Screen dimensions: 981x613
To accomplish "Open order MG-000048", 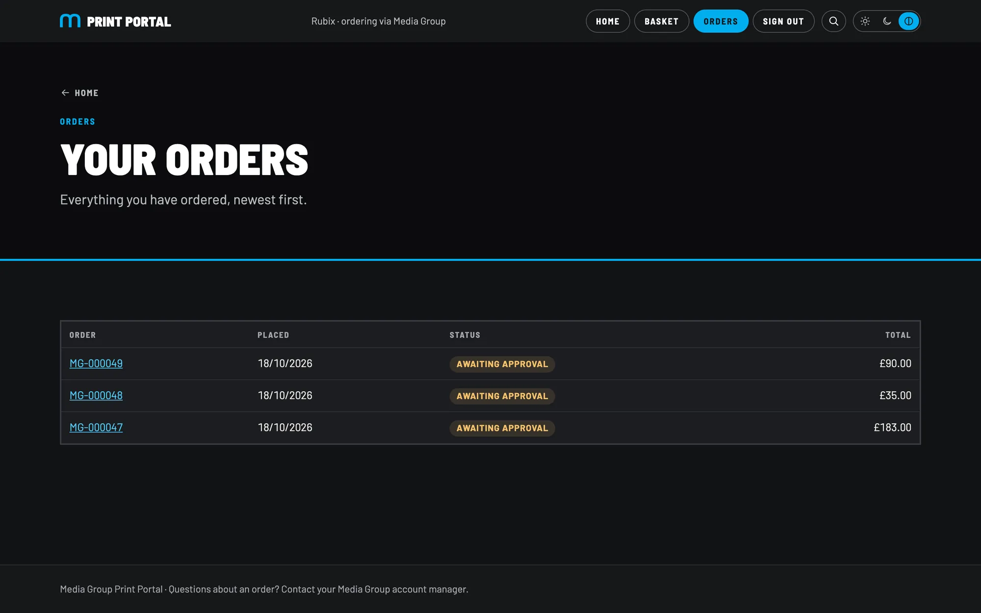I will [96, 395].
